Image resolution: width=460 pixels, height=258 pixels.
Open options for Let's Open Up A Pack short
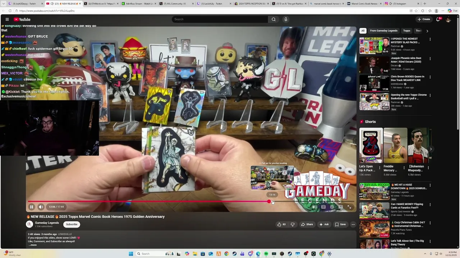click(x=379, y=168)
